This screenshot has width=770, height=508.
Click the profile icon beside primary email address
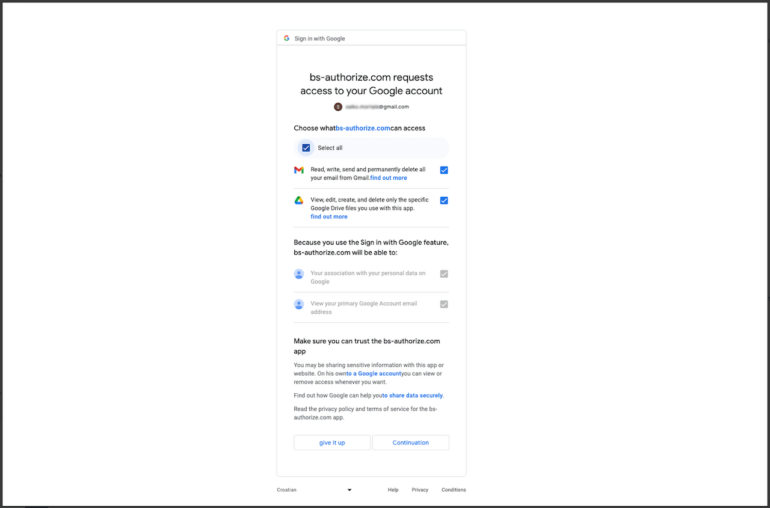coord(299,304)
